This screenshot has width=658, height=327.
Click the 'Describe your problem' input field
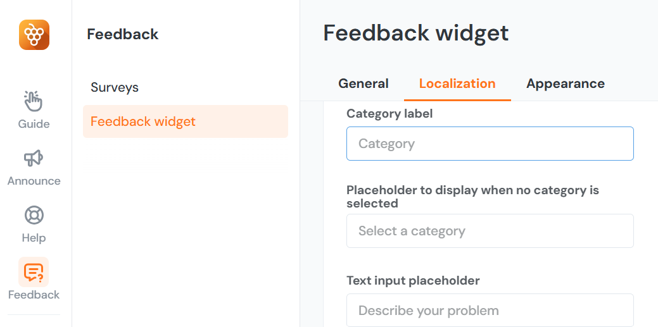tap(490, 311)
